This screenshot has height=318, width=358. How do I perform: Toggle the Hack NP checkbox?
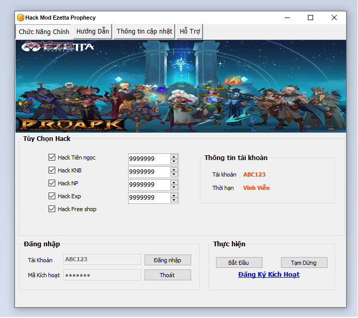(52, 183)
